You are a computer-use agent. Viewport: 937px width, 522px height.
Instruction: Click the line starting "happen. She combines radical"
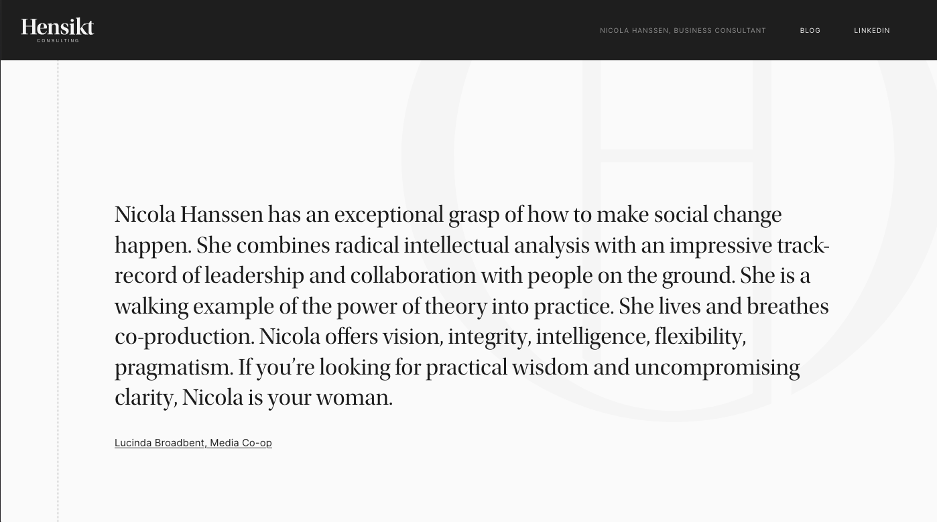tap(472, 246)
